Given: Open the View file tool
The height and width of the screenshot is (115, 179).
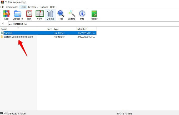Looking at the screenshot, I should tap(39, 15).
